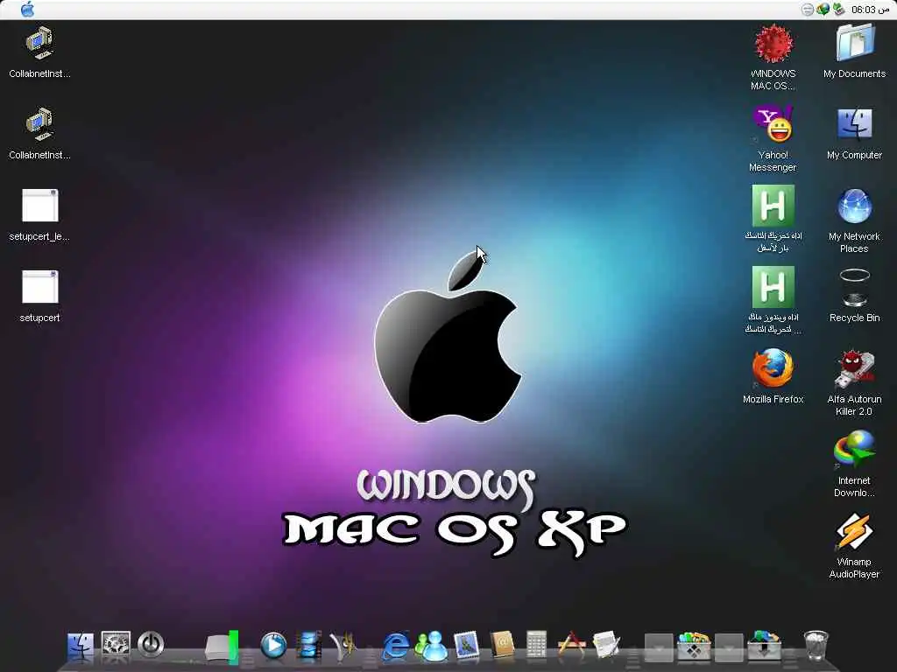Click the Safely Remove Hardware tray icon
897x672 pixels.
click(x=838, y=9)
